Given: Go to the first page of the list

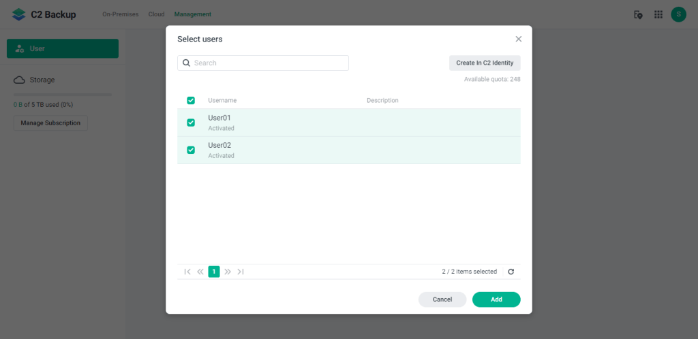Looking at the screenshot, I should point(187,272).
